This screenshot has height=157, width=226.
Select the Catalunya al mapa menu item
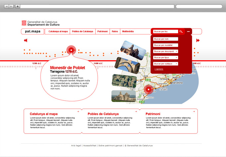coord(58,31)
